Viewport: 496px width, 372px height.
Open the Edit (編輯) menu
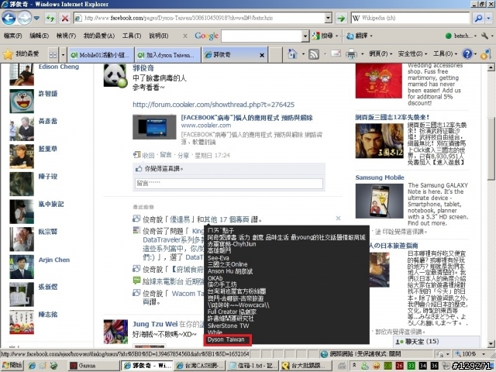[40, 36]
